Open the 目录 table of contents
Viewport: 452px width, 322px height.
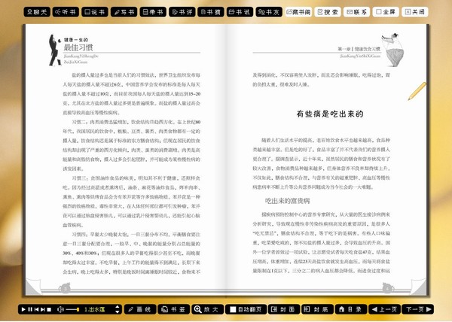click(351, 309)
